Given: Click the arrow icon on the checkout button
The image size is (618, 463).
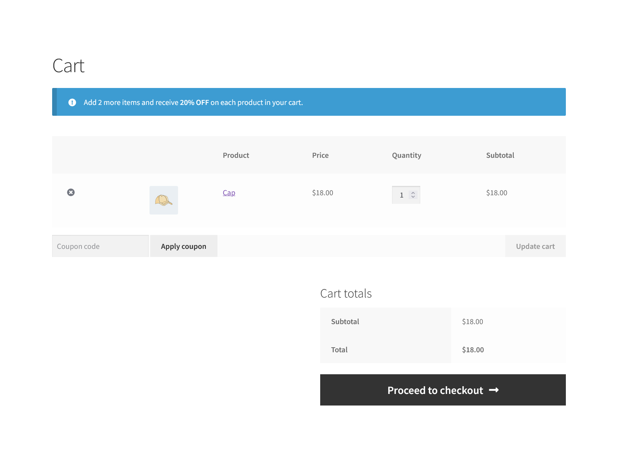Looking at the screenshot, I should tap(494, 390).
